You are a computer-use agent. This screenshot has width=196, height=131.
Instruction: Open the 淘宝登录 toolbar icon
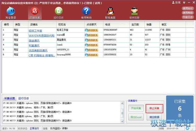tap(11, 13)
